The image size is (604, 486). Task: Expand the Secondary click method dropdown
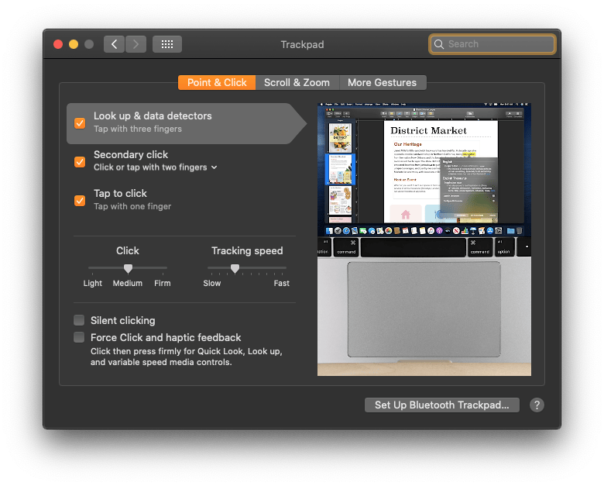[214, 167]
